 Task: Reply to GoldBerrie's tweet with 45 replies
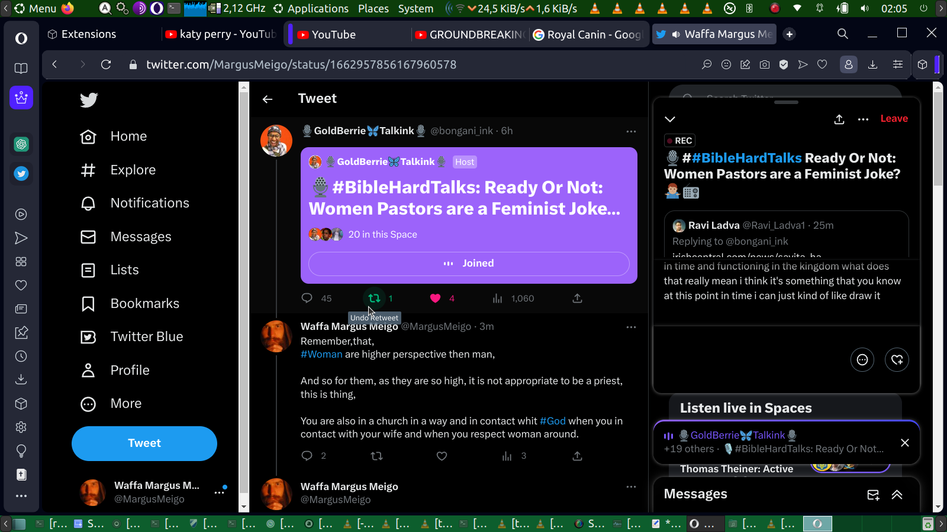click(x=307, y=298)
